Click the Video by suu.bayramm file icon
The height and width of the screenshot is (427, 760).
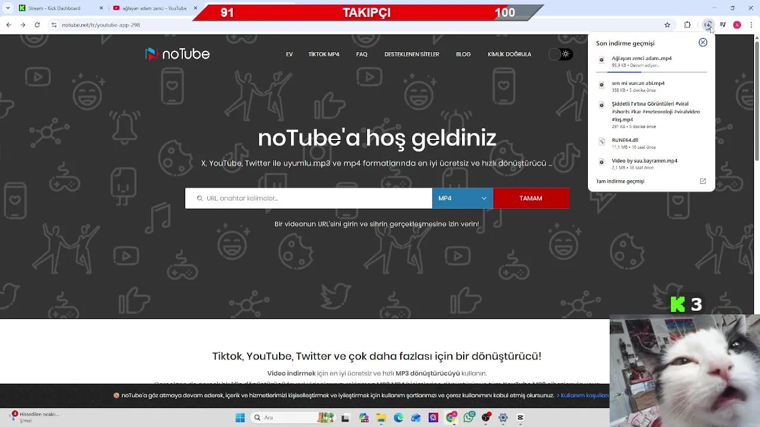tap(601, 162)
